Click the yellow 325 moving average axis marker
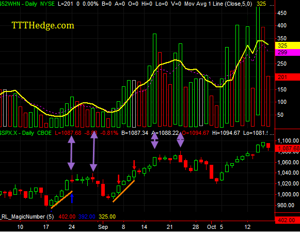300x232 pixels. tap(288, 45)
